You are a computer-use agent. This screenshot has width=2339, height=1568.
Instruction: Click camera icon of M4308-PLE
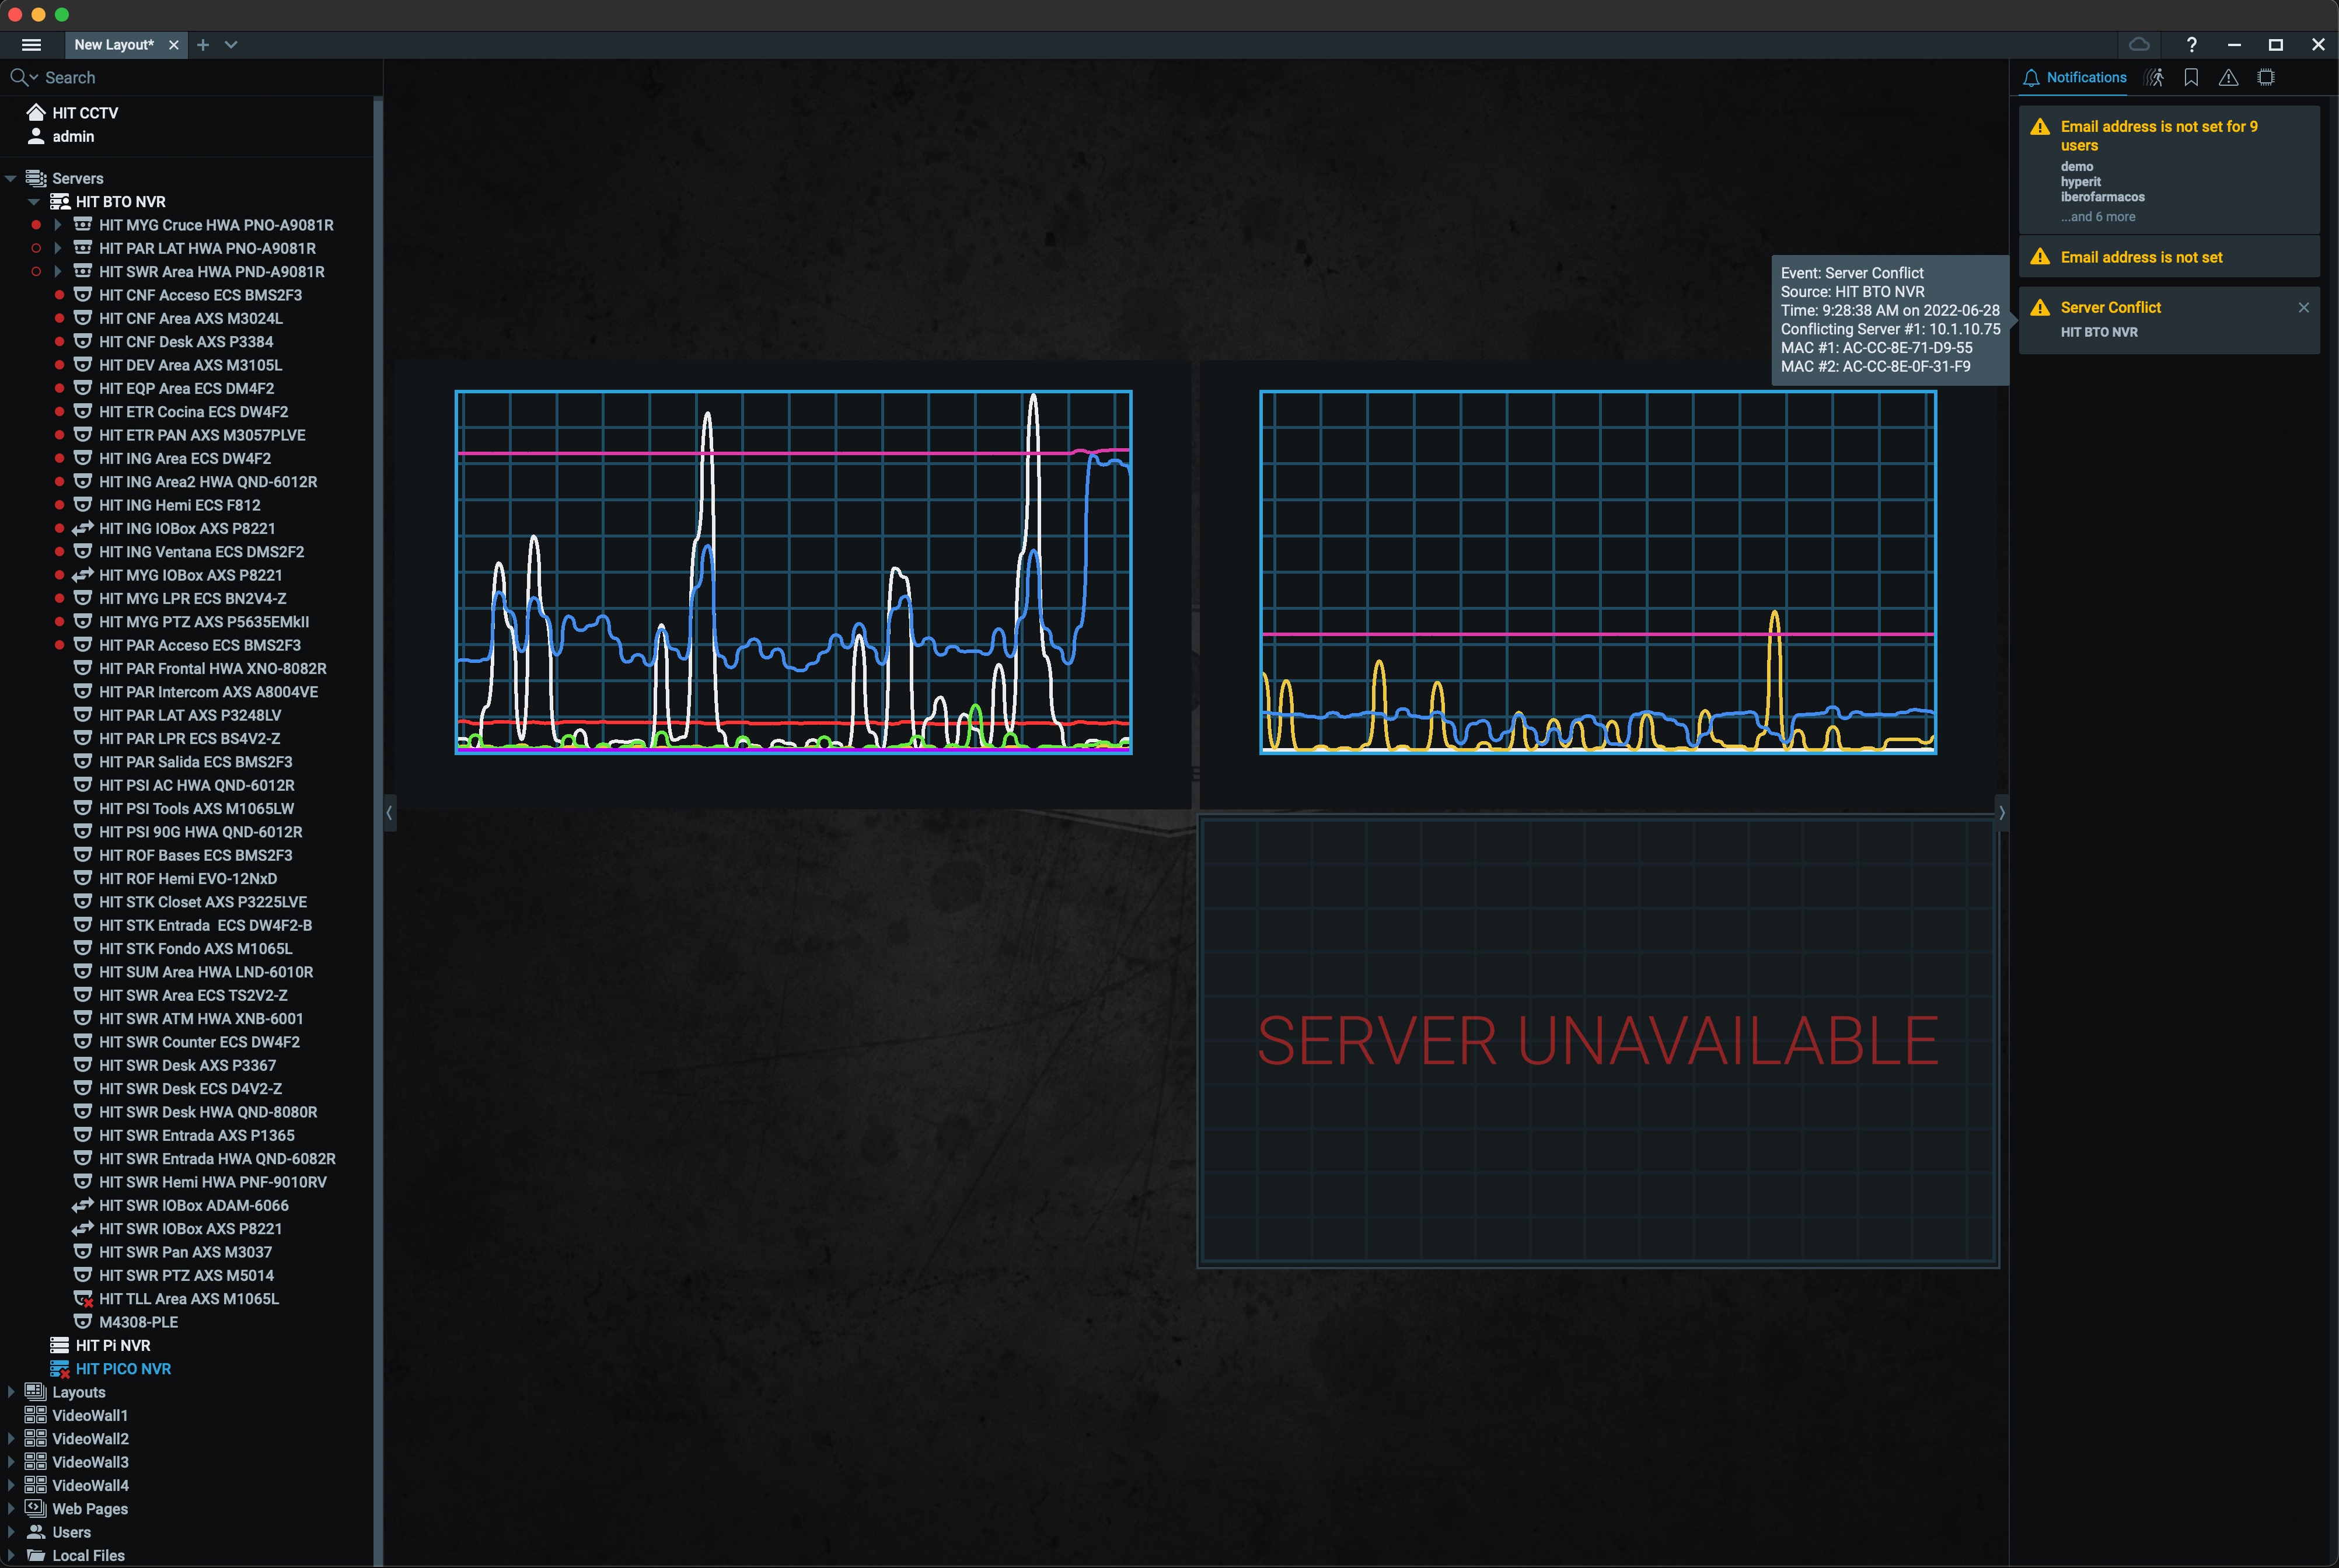(x=83, y=1322)
